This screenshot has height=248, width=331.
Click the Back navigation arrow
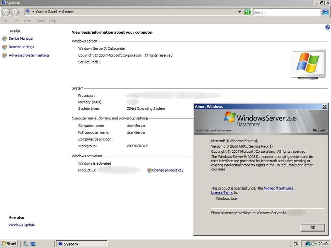pos(6,12)
